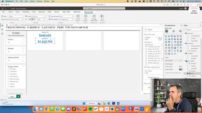
Task: Switch to Model view in left sidebar
Action: [2, 34]
